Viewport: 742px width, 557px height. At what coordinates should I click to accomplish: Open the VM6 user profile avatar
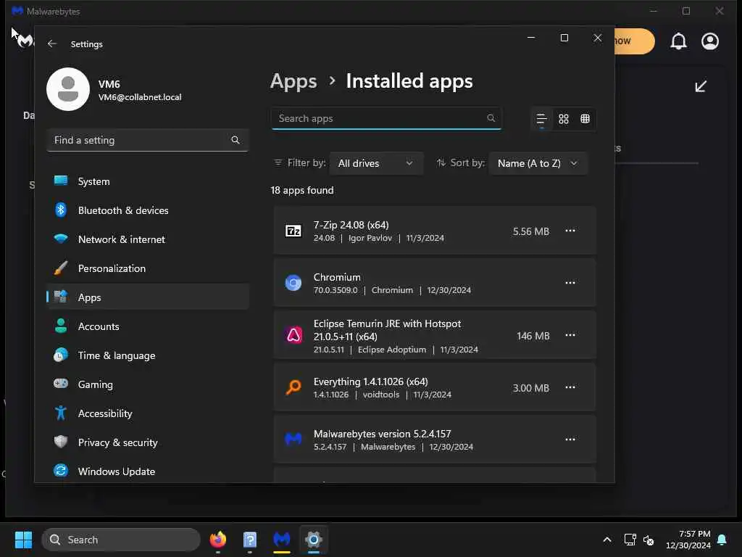coord(68,89)
